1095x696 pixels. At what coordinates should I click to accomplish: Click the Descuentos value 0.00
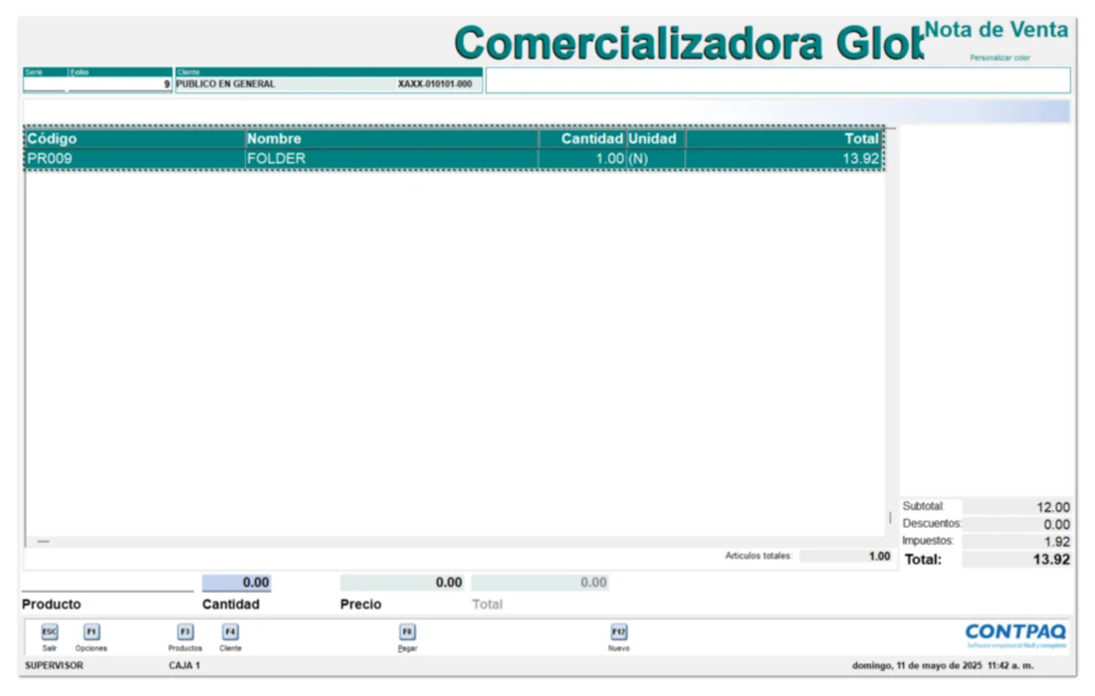pyautogui.click(x=1016, y=524)
